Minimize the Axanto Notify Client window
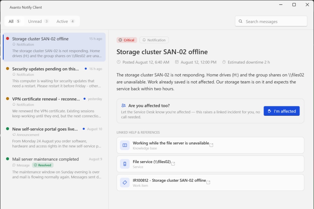 pos(281,5)
